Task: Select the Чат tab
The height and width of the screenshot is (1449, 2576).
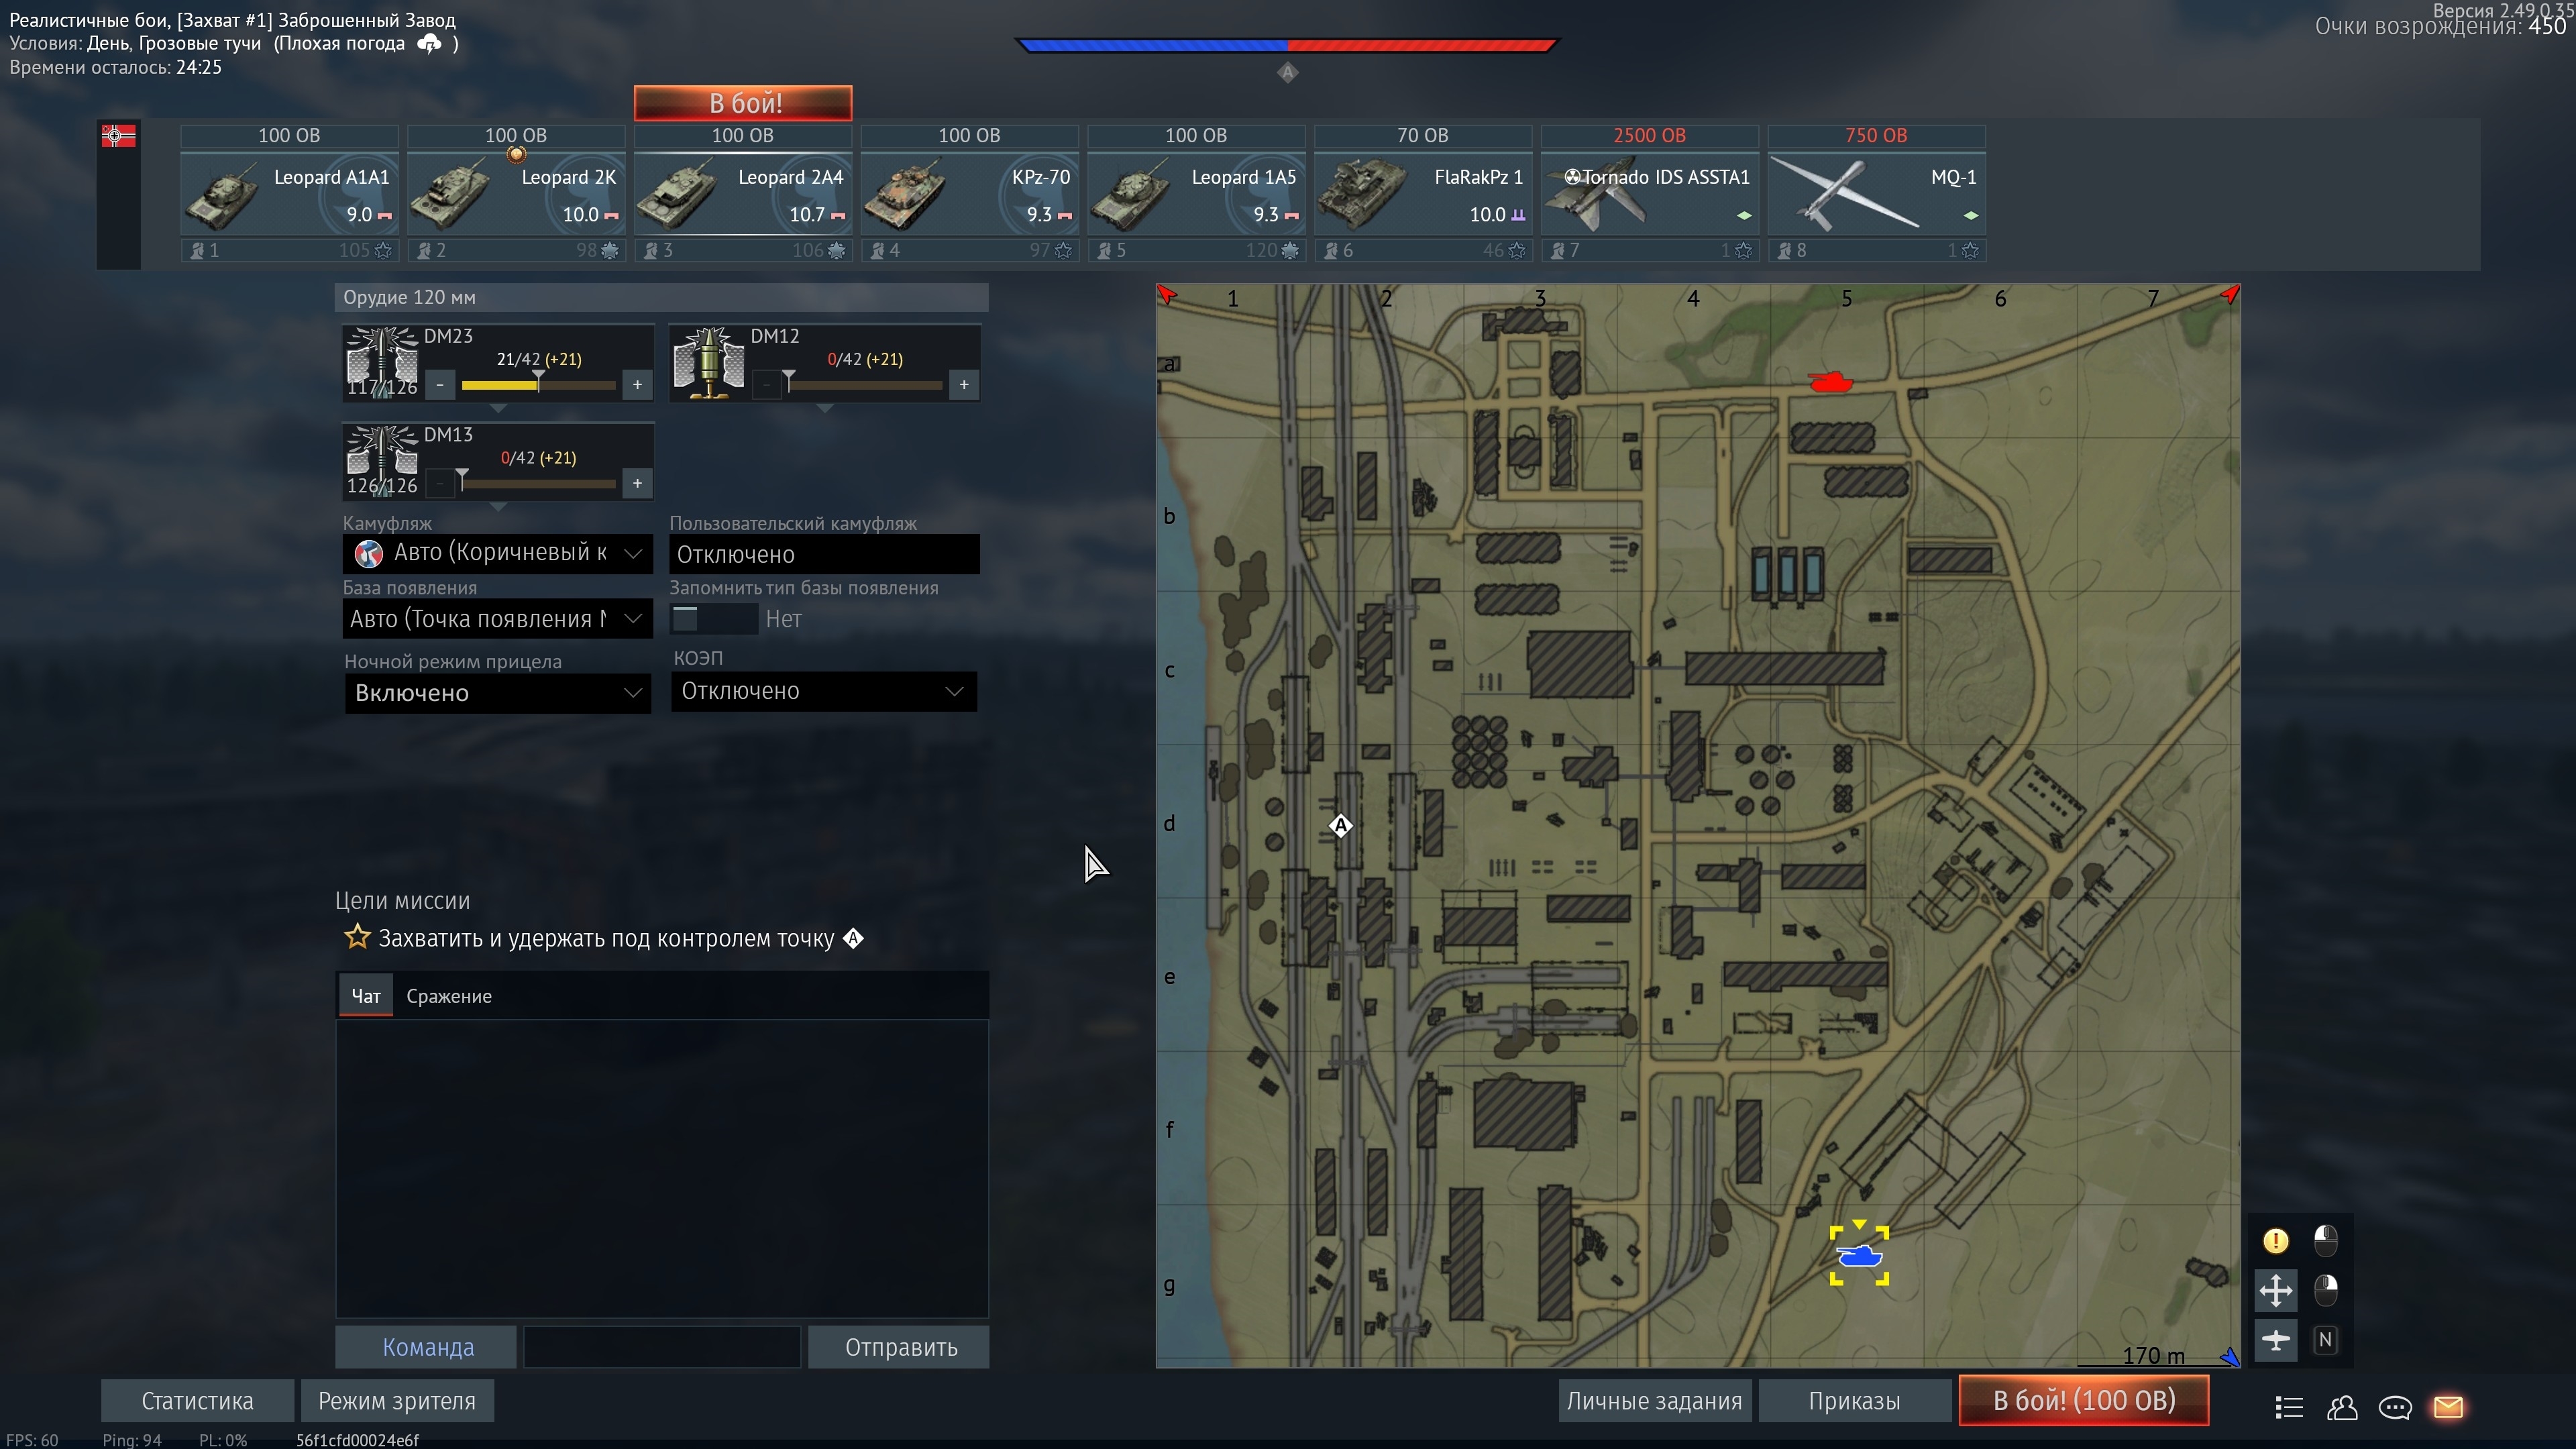Action: [366, 996]
